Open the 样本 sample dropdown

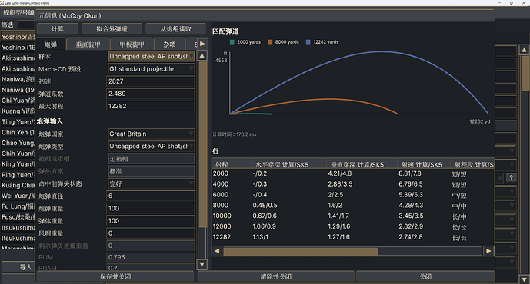click(151, 56)
